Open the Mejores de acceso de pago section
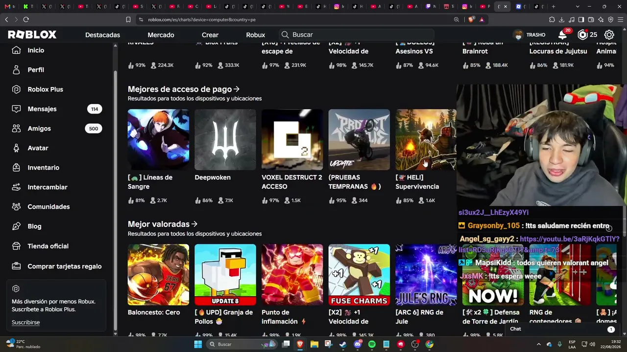This screenshot has height=352, width=627. click(184, 89)
